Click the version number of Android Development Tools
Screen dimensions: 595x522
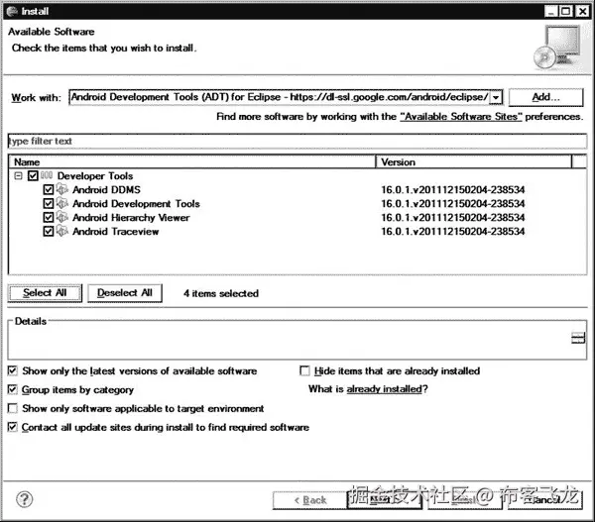(453, 203)
